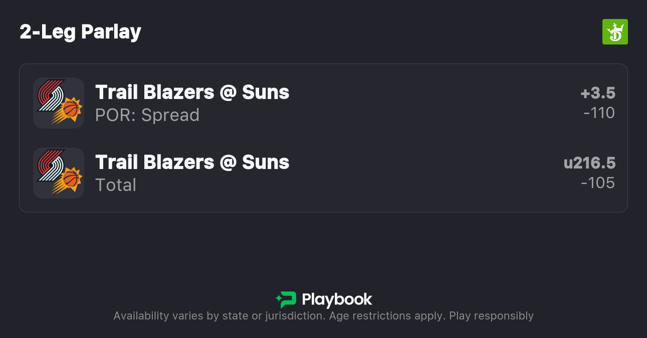Click Trail Blazers logo in the Total leg
The width and height of the screenshot is (647, 338).
pos(50,165)
